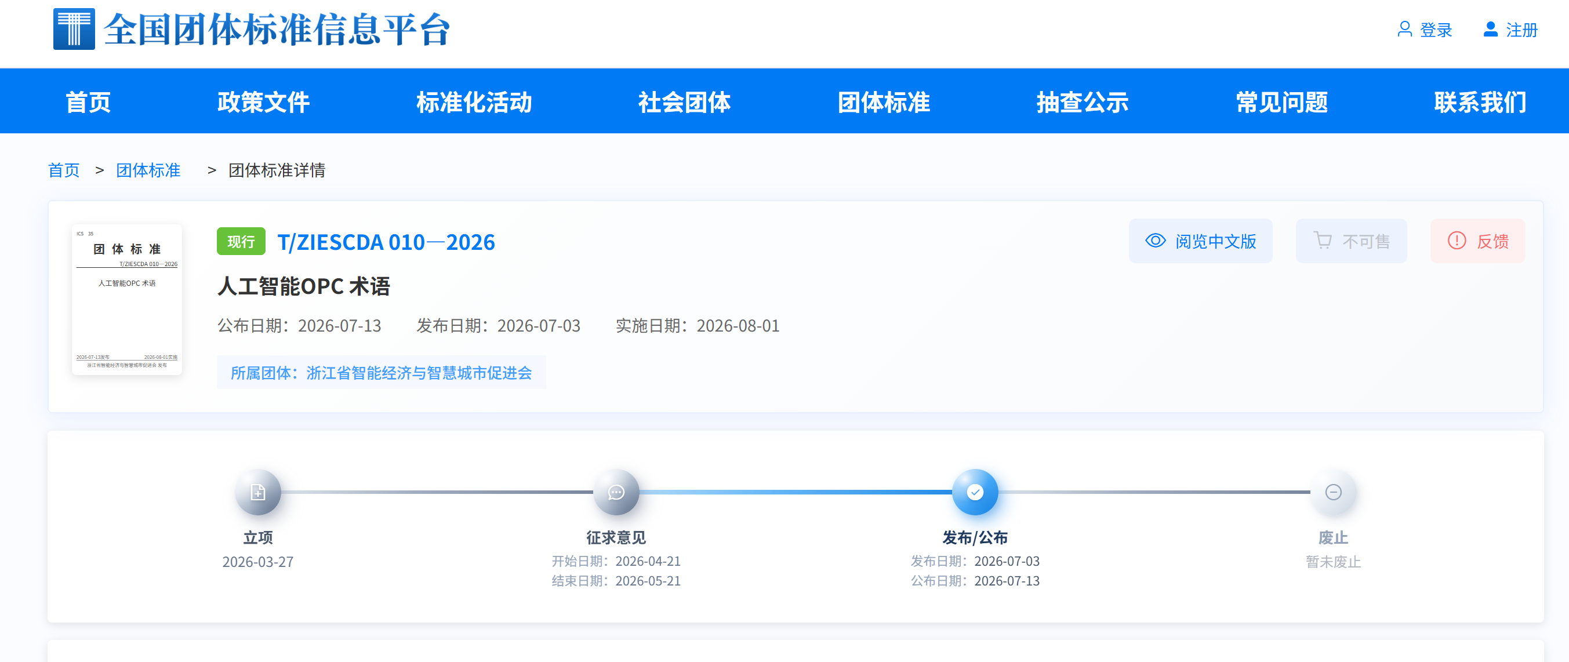Click the register user solid icon
This screenshot has width=1569, height=662.
pos(1490,29)
